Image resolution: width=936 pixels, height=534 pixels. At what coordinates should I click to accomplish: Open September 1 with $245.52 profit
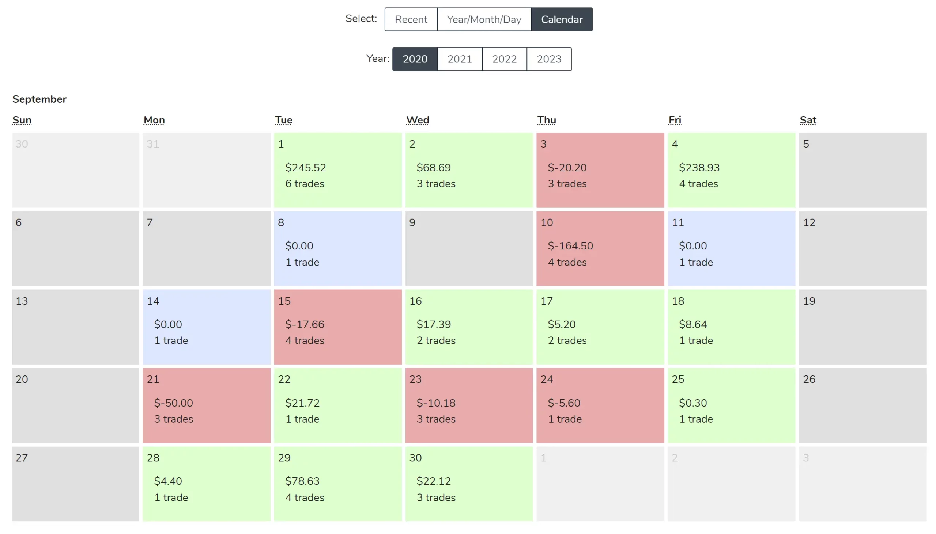pos(337,170)
